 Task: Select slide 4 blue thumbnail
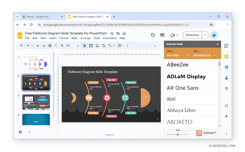(x=36, y=119)
